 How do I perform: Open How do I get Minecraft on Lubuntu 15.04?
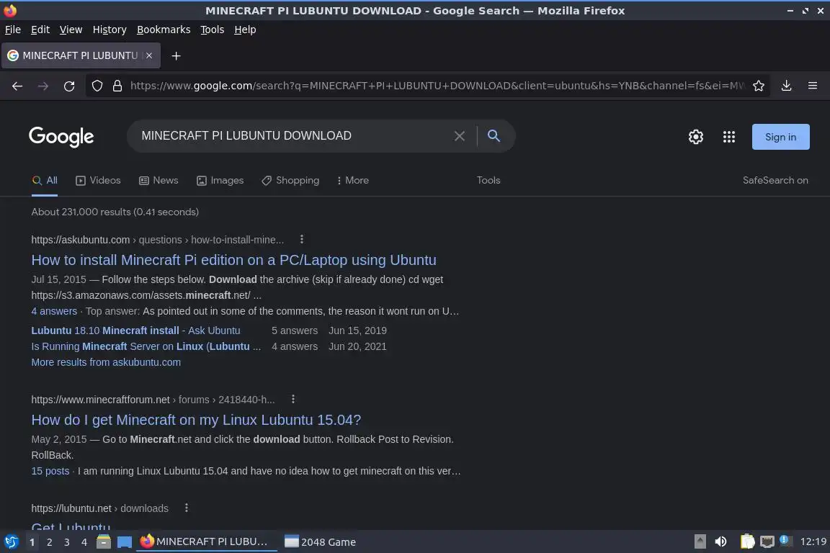196,420
